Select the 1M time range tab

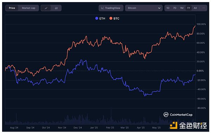(x=182, y=8)
